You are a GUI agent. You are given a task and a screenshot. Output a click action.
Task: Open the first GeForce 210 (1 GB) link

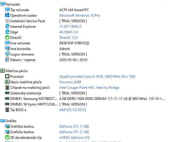[x=74, y=127]
